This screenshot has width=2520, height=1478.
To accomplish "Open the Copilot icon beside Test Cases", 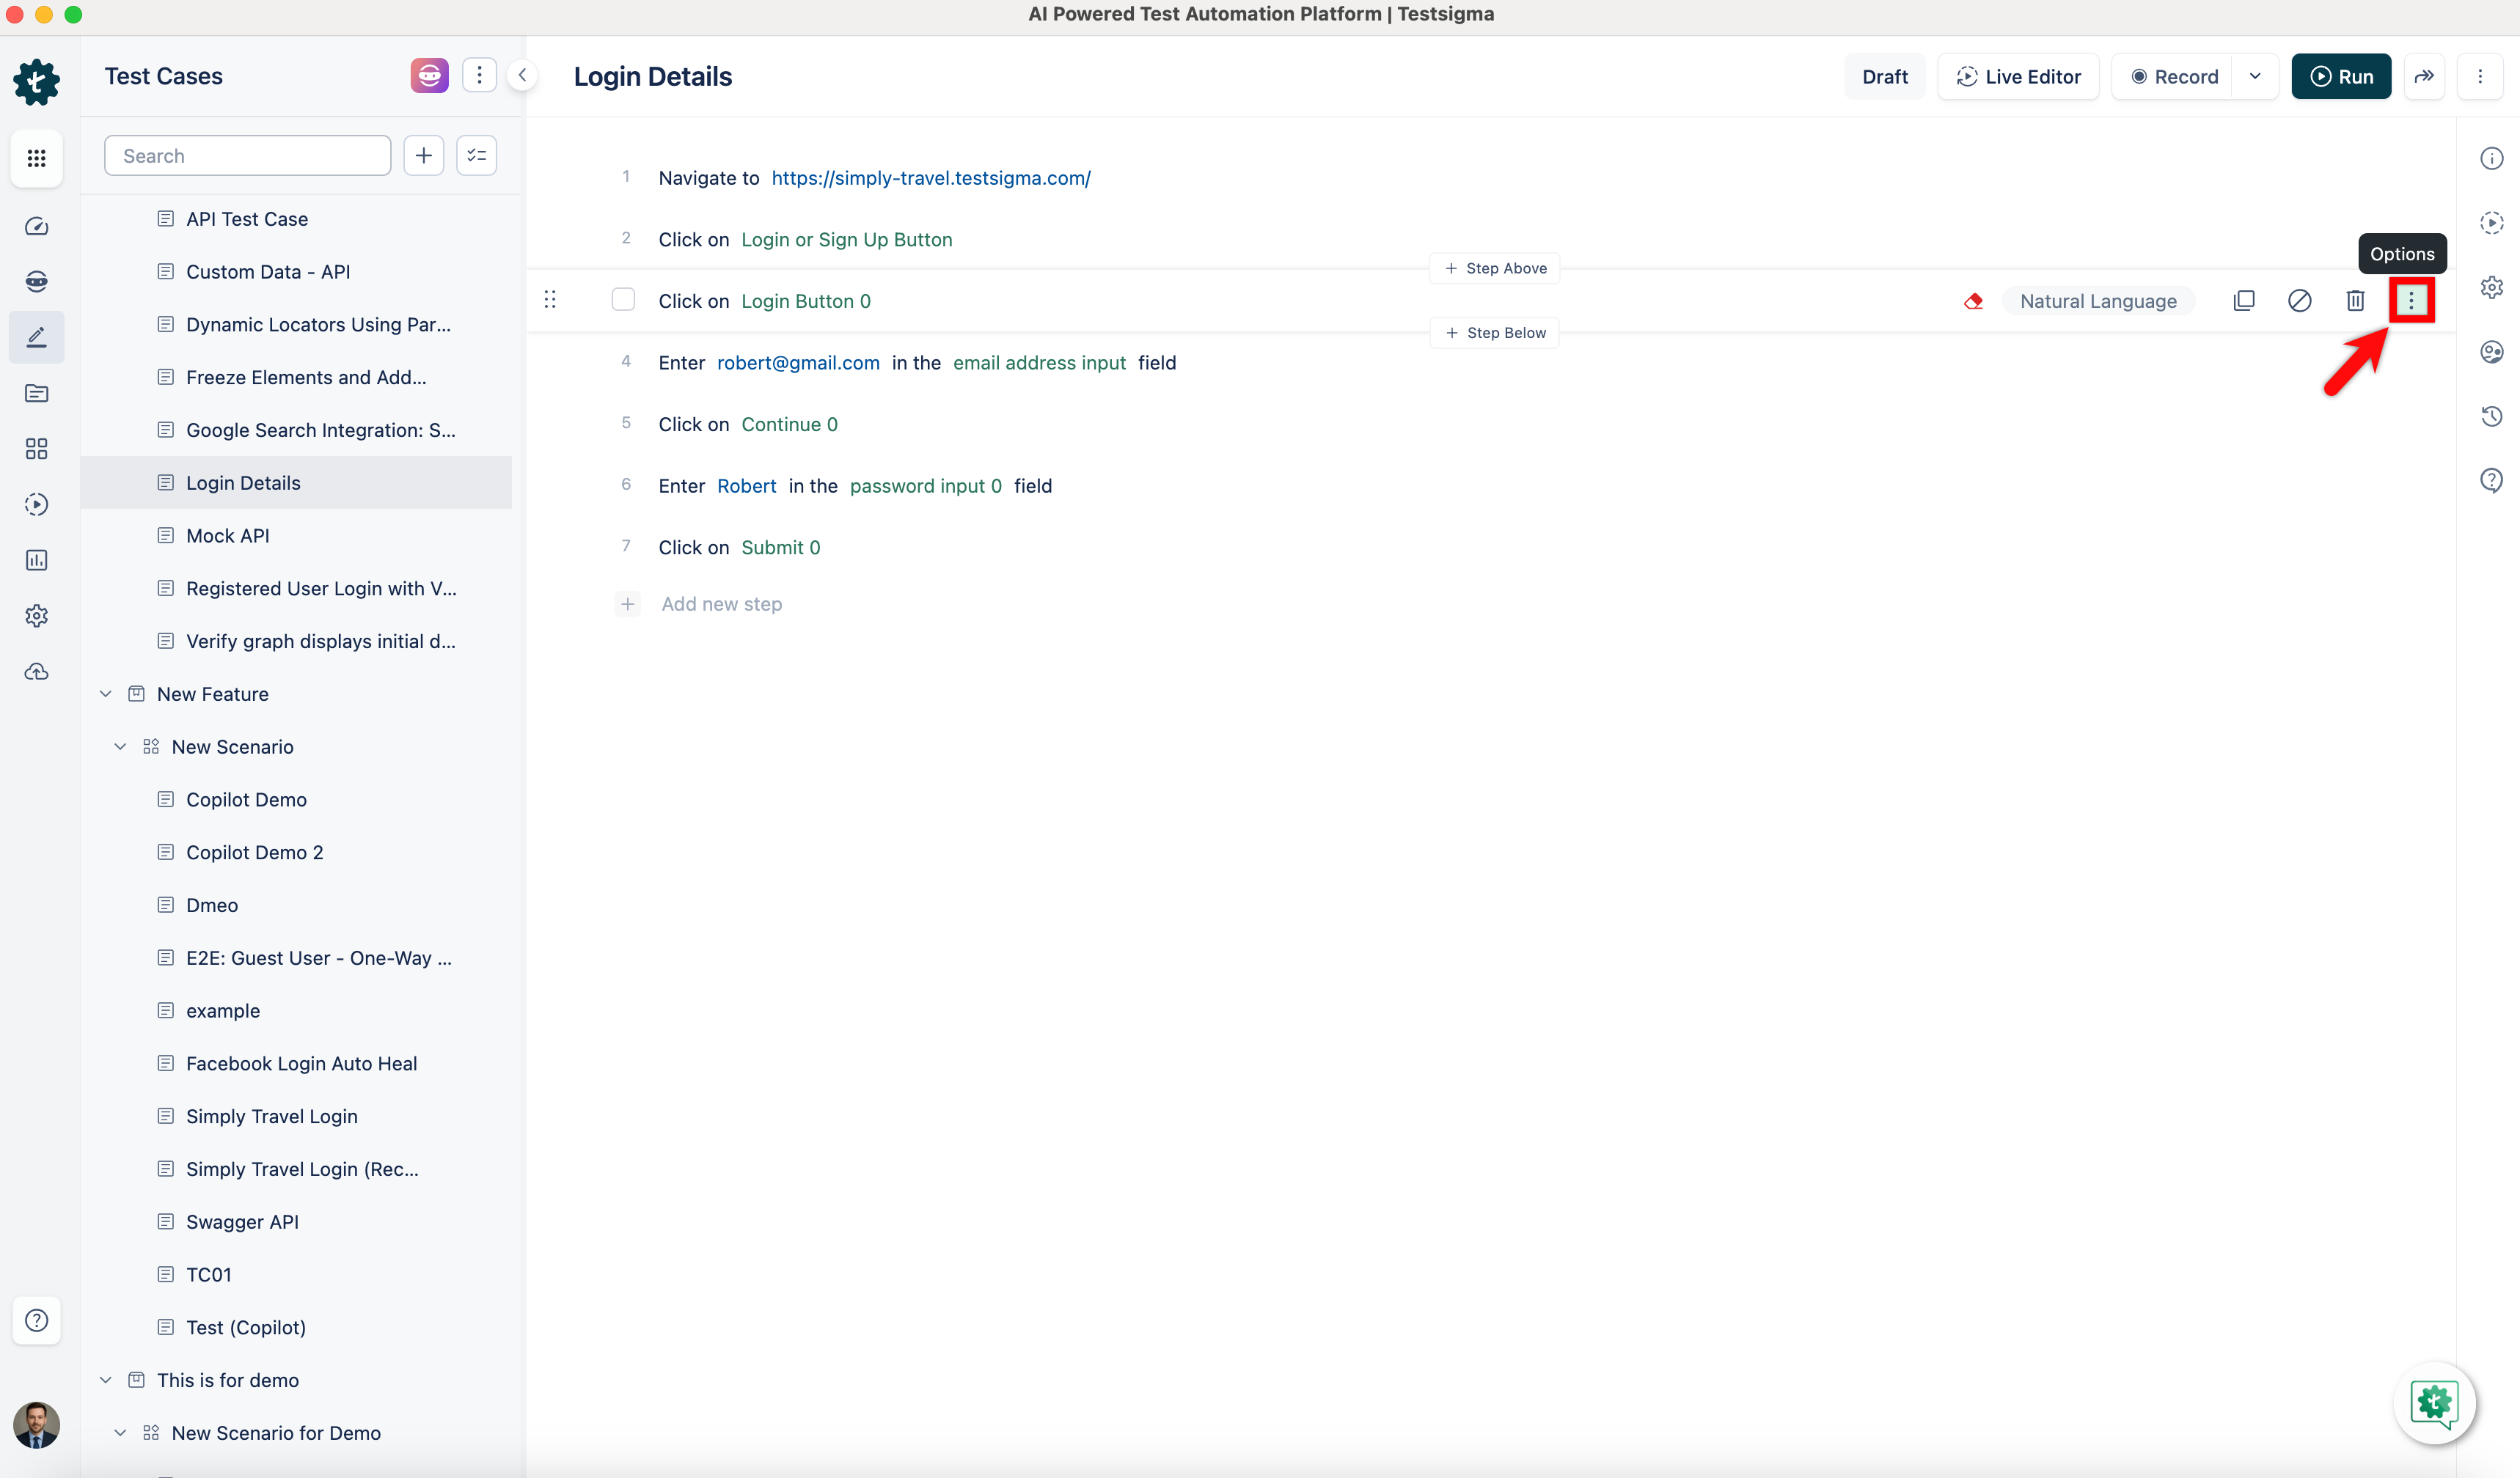I will click(429, 76).
